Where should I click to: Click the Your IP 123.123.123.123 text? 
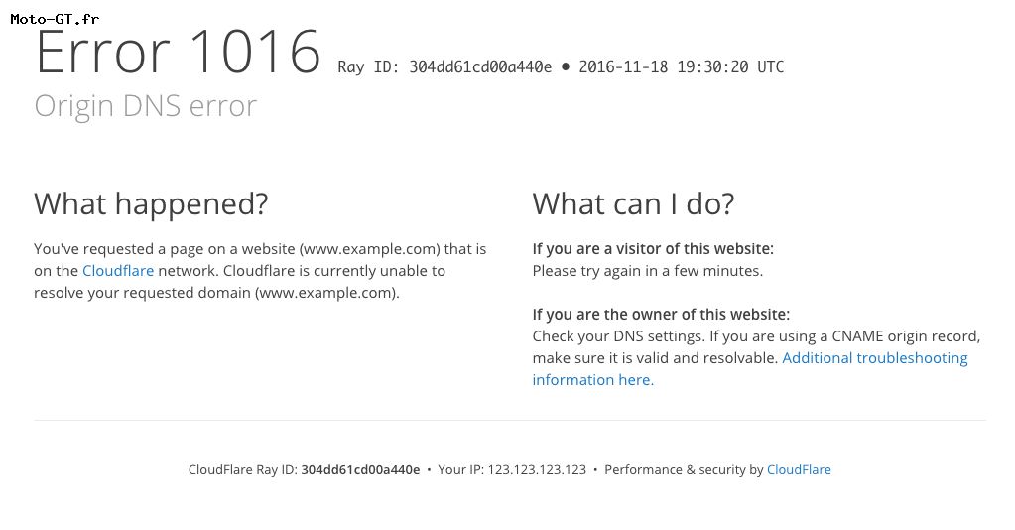512,469
